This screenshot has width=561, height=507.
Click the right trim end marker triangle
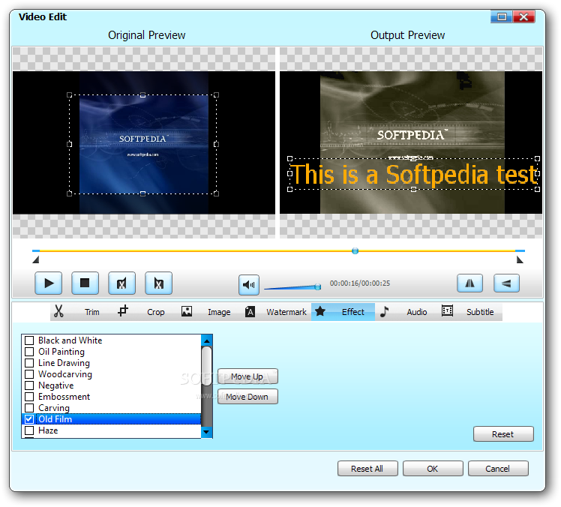point(520,259)
